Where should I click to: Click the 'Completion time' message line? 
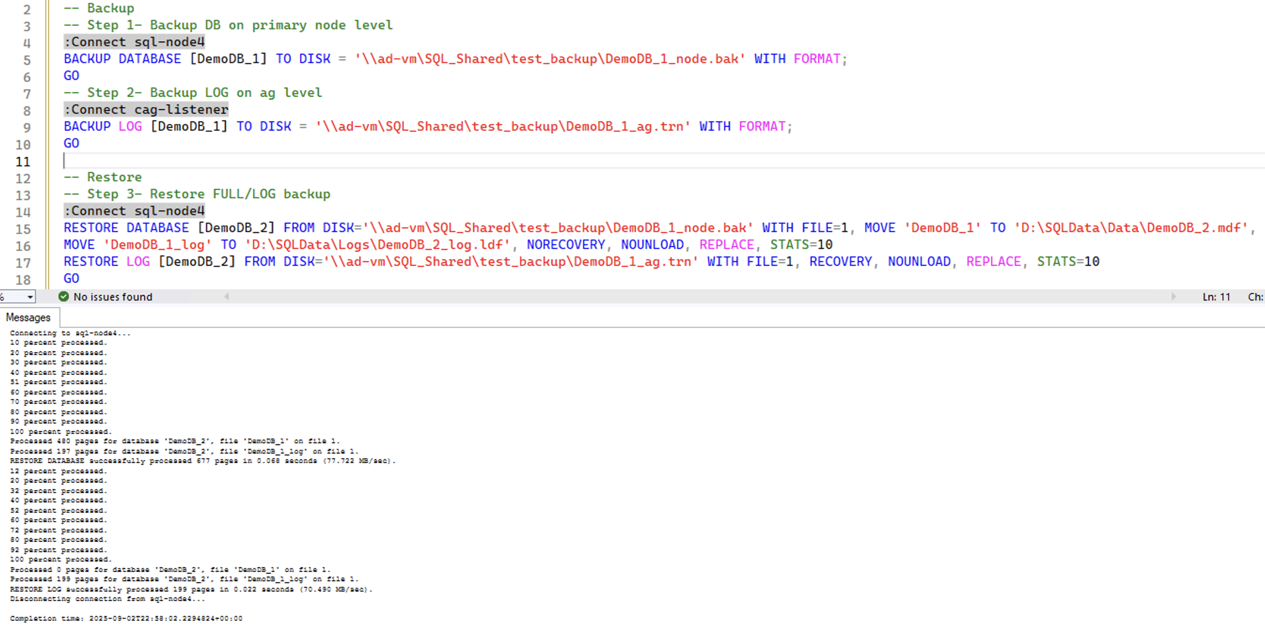pos(126,619)
